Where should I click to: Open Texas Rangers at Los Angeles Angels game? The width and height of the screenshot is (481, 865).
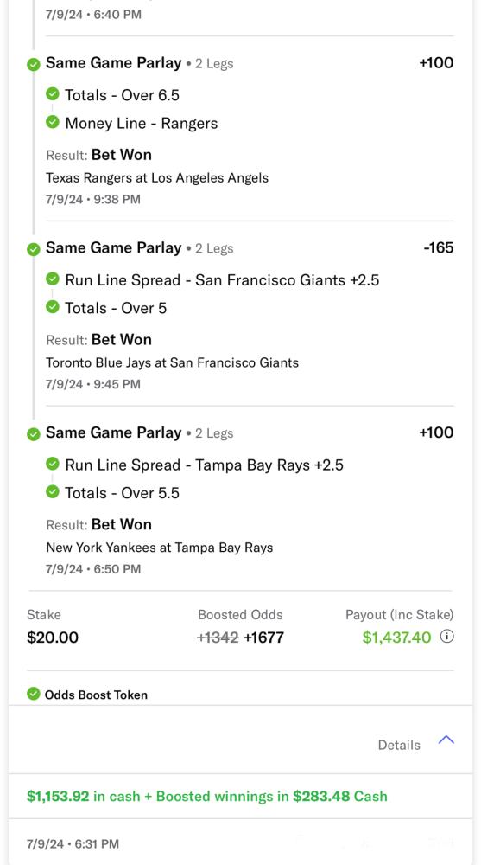point(157,178)
